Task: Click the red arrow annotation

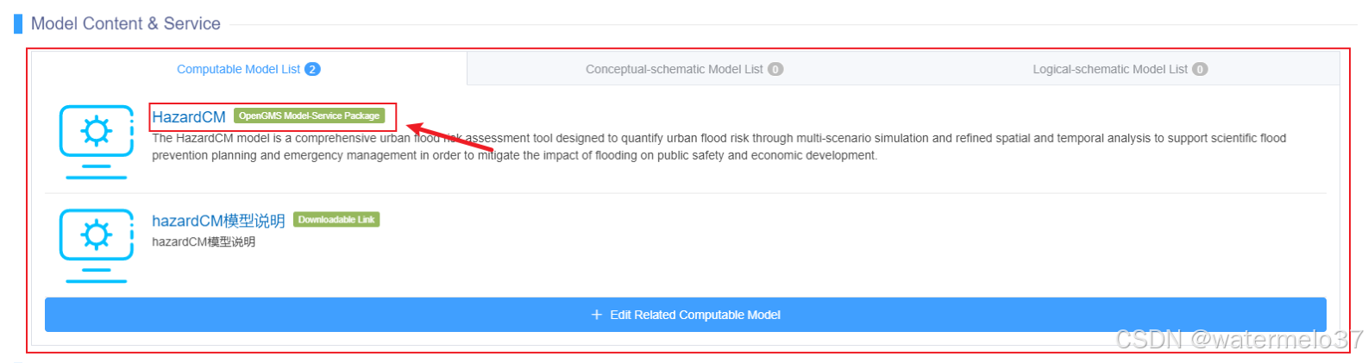Action: [449, 138]
